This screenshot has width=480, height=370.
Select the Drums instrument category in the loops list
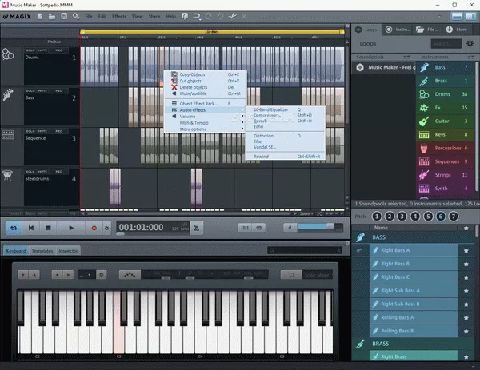[x=445, y=94]
